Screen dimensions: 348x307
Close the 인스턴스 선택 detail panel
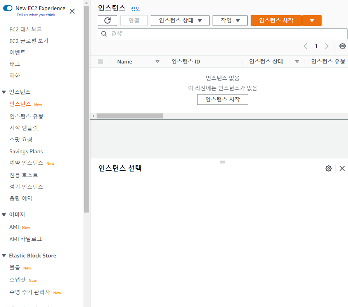pos(342,168)
